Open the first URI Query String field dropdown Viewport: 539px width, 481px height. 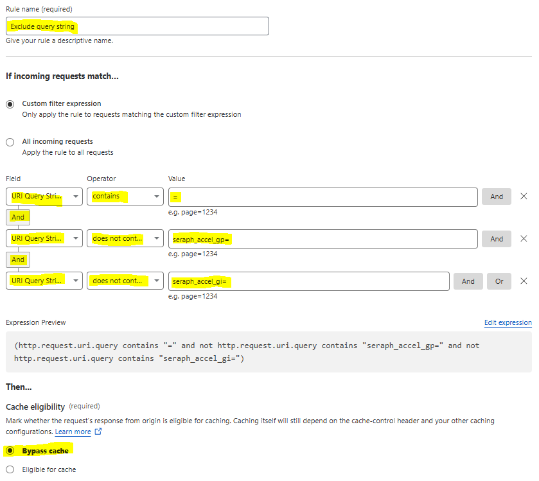point(44,197)
